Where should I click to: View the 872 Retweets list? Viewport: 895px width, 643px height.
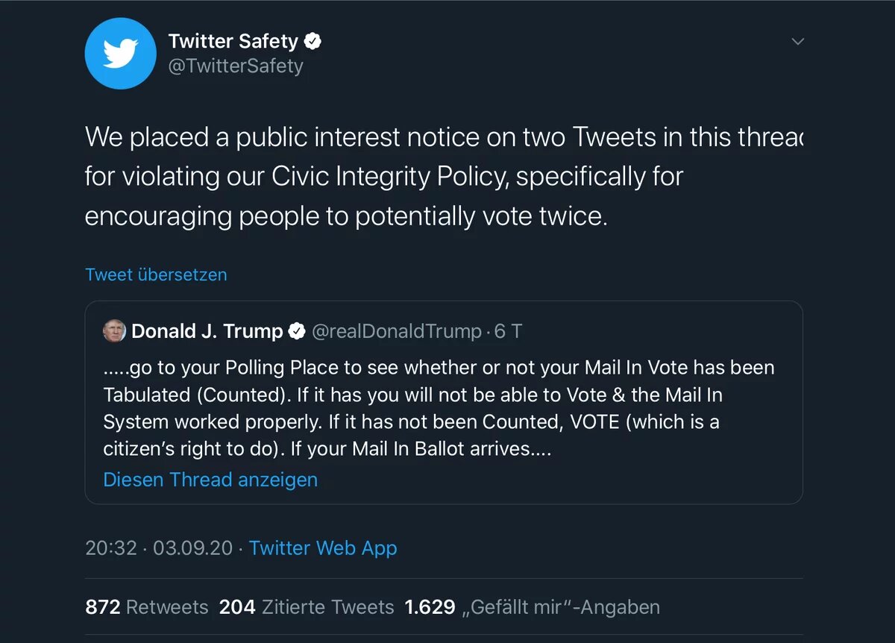coord(147,607)
